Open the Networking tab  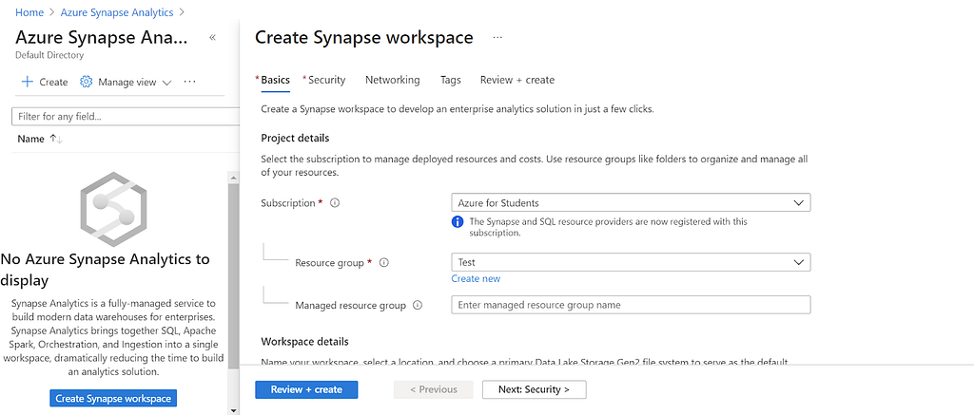393,80
